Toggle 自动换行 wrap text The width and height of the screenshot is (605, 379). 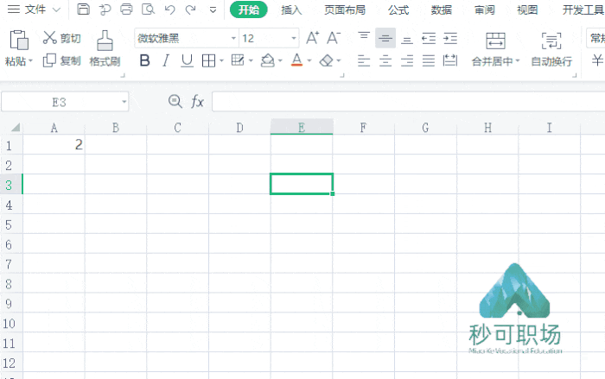(551, 49)
